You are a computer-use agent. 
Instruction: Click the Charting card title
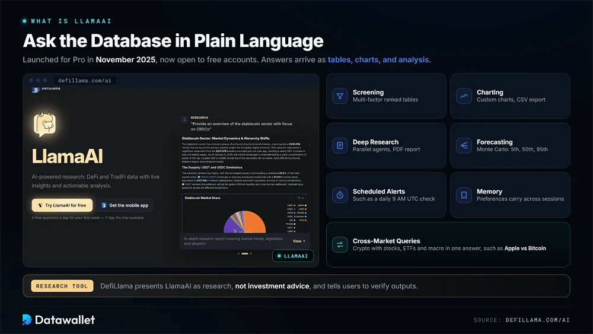[490, 93]
